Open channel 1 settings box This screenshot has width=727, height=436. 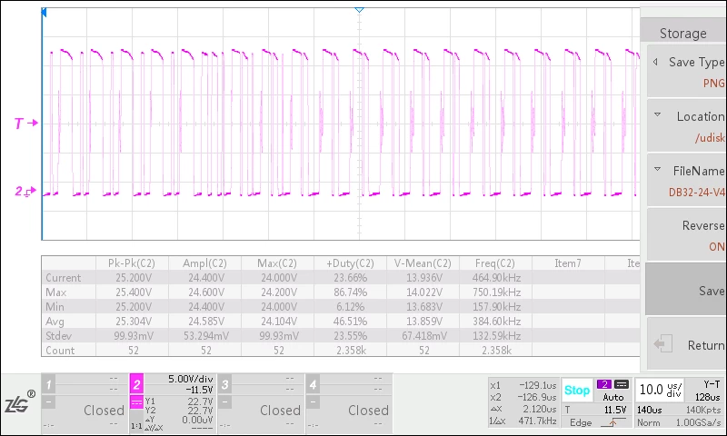tap(85, 403)
